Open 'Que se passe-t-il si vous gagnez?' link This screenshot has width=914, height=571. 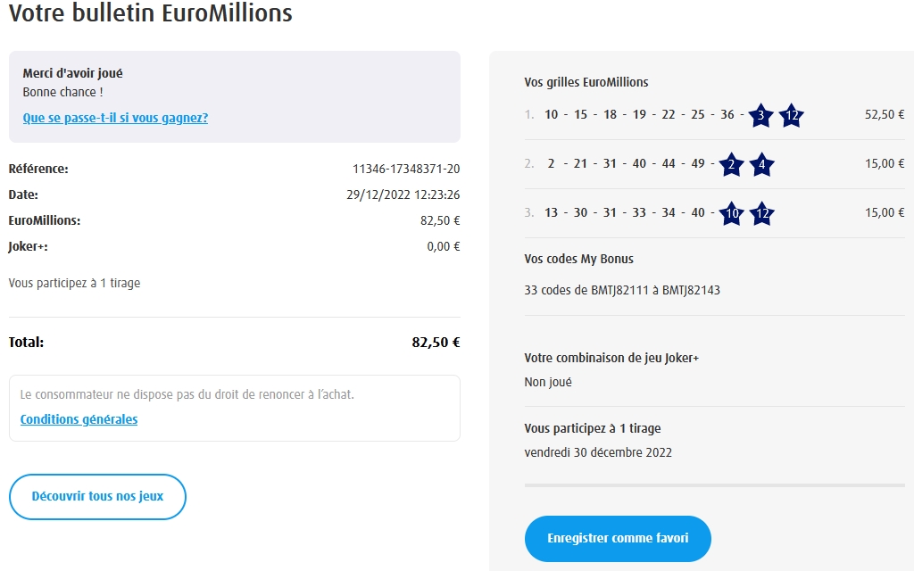[115, 118]
